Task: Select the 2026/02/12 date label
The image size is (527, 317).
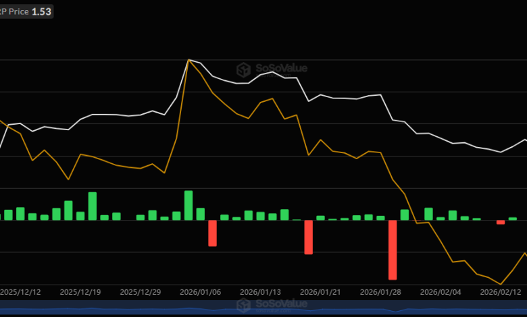Action: pos(499,293)
